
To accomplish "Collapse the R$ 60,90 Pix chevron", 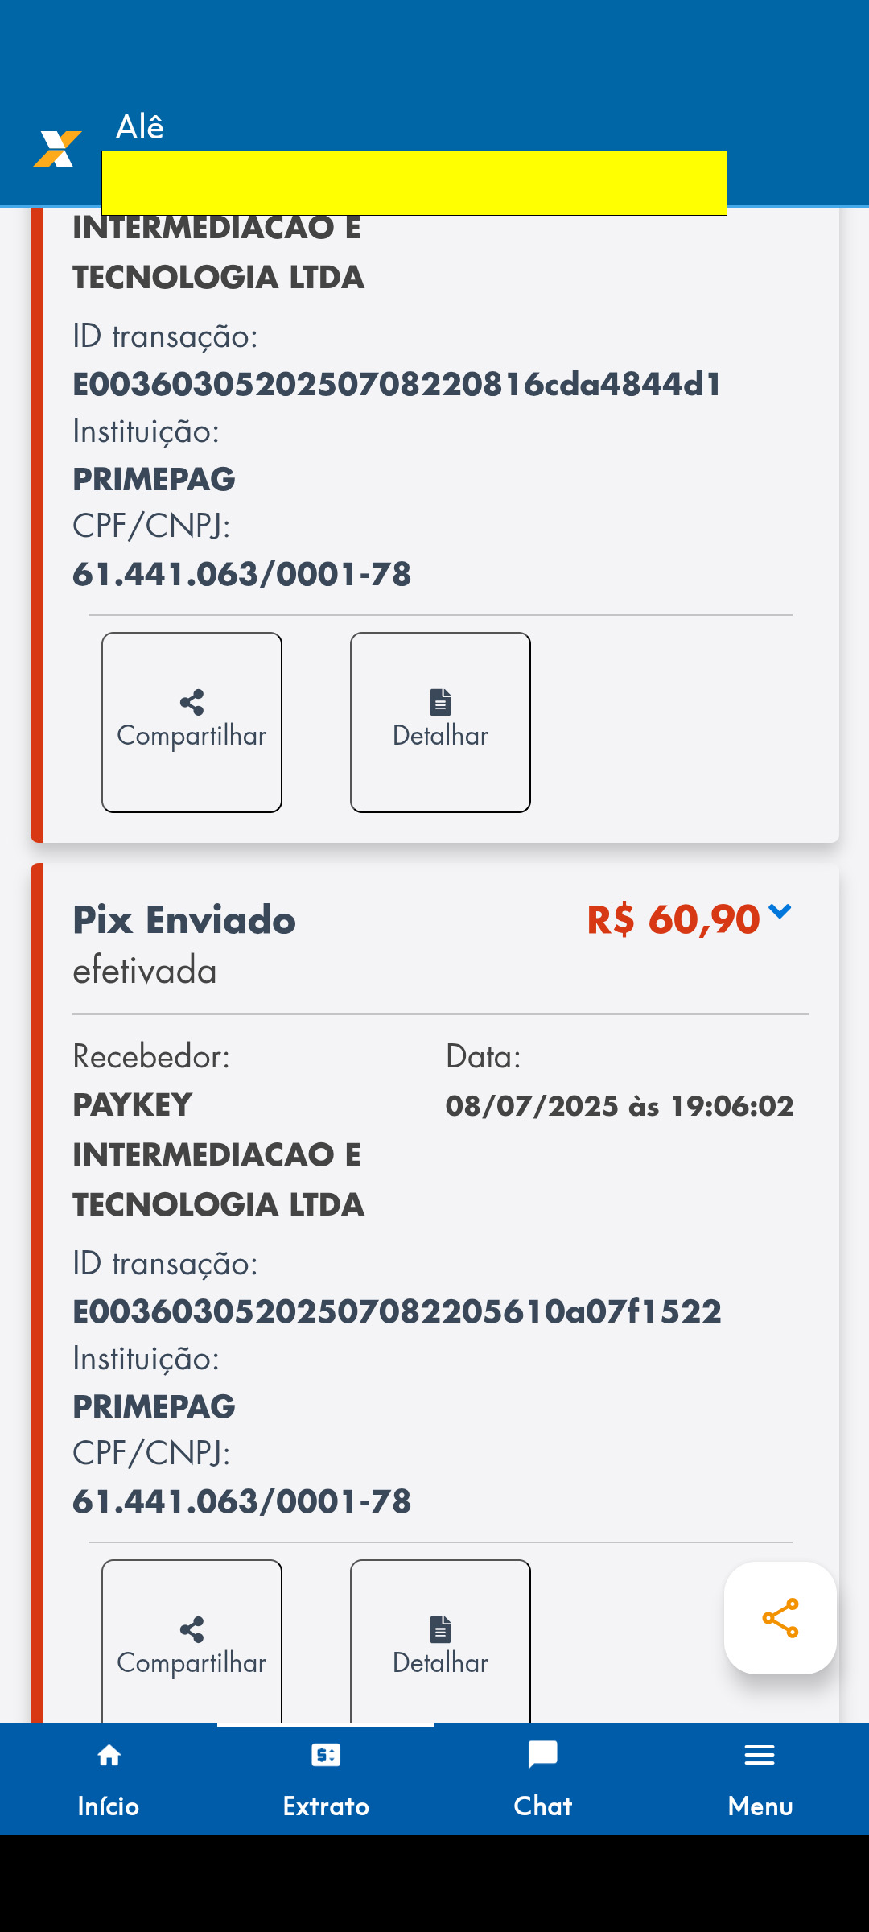I will tap(780, 911).
